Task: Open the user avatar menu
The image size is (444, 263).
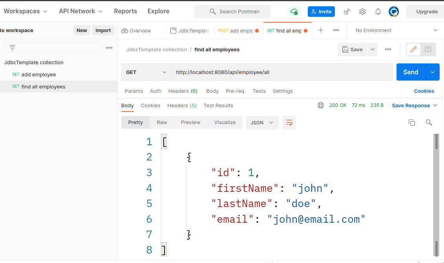Action: click(394, 12)
